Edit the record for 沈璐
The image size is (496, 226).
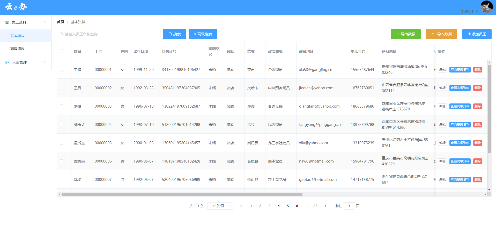tap(442, 180)
